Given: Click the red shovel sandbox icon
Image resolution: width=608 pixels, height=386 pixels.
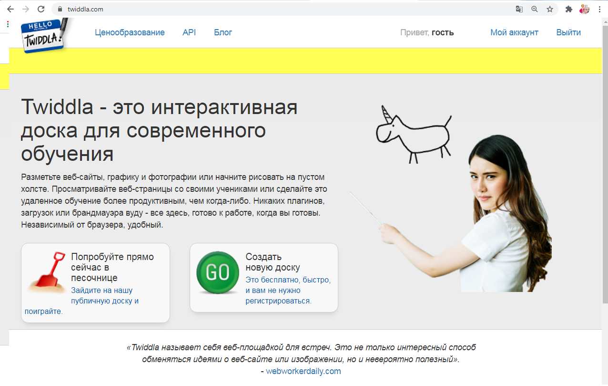Looking at the screenshot, I should (x=47, y=272).
